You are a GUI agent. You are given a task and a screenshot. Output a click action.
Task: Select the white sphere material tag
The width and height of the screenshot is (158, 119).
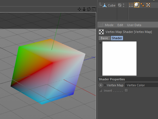pyautogui.click(x=137, y=5)
